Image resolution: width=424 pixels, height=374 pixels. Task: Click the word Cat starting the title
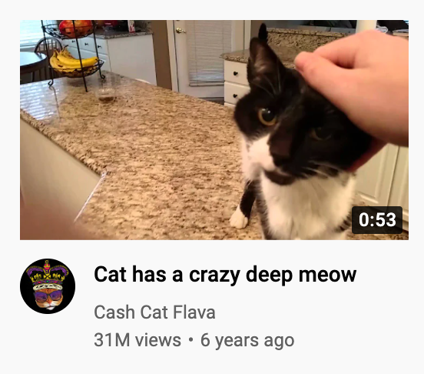(110, 274)
